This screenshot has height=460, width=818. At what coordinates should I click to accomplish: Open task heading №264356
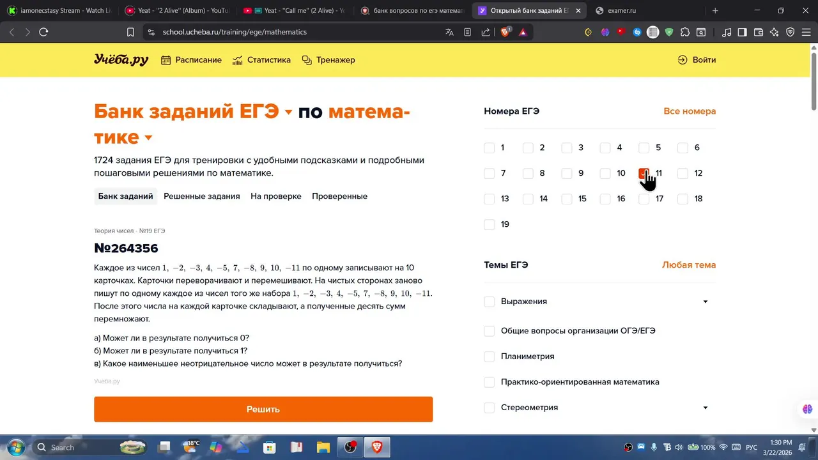coord(126,248)
